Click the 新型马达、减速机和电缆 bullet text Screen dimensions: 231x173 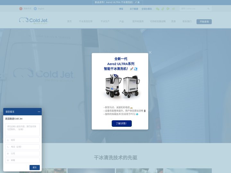pos(117,107)
